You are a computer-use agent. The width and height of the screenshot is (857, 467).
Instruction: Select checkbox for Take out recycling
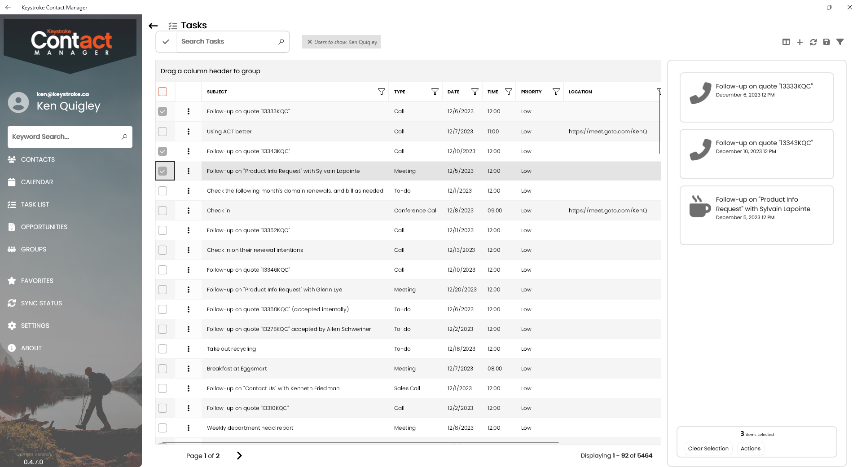(x=163, y=349)
